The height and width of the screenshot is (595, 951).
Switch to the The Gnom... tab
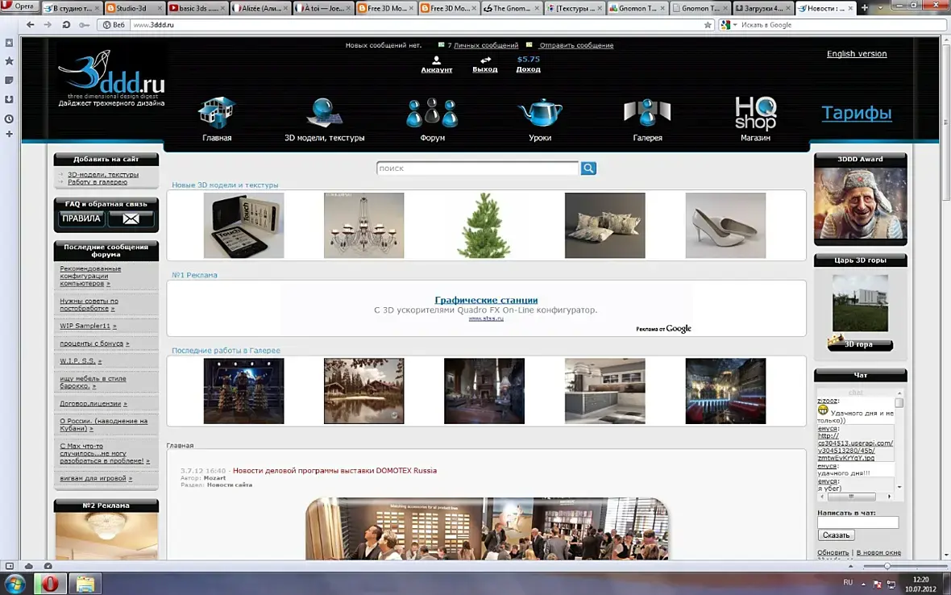point(511,8)
